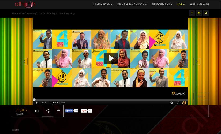
Task: Click the MyNexa swirl icon in control bar
Action: click(184, 103)
